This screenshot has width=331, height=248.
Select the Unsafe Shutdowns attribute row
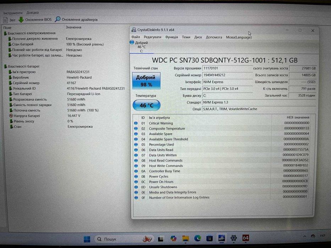[222, 187]
